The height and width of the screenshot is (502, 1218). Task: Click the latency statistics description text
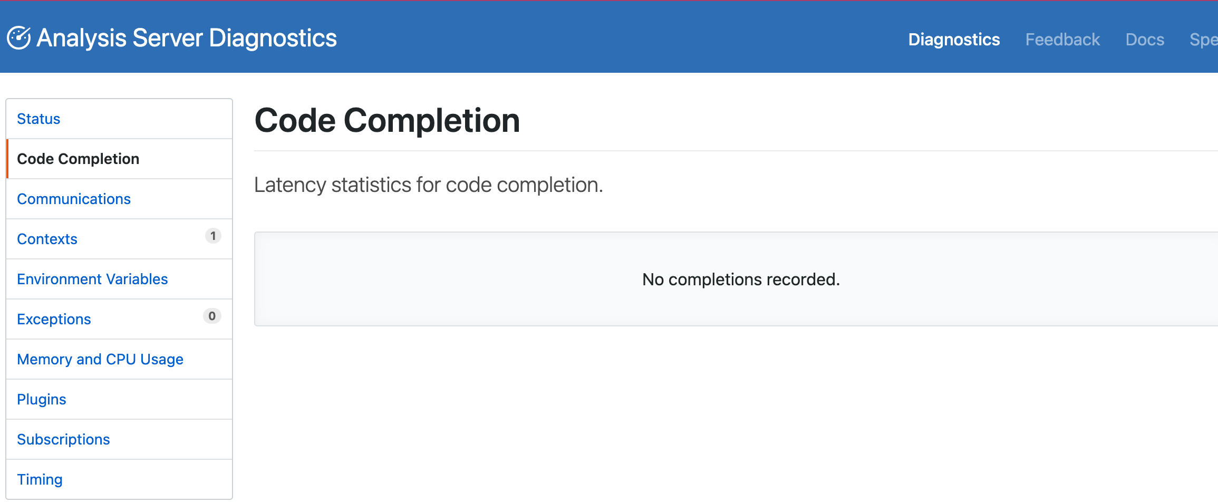428,185
